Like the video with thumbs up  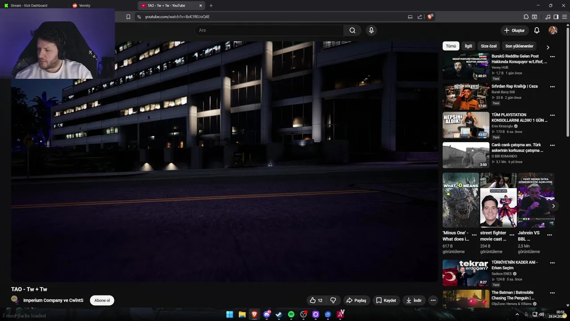point(316,300)
